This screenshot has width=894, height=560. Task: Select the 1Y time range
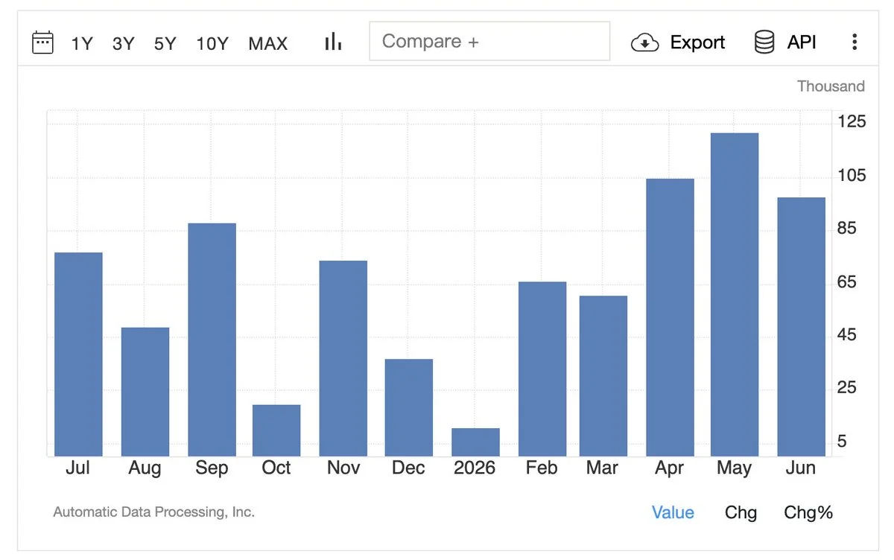point(82,43)
